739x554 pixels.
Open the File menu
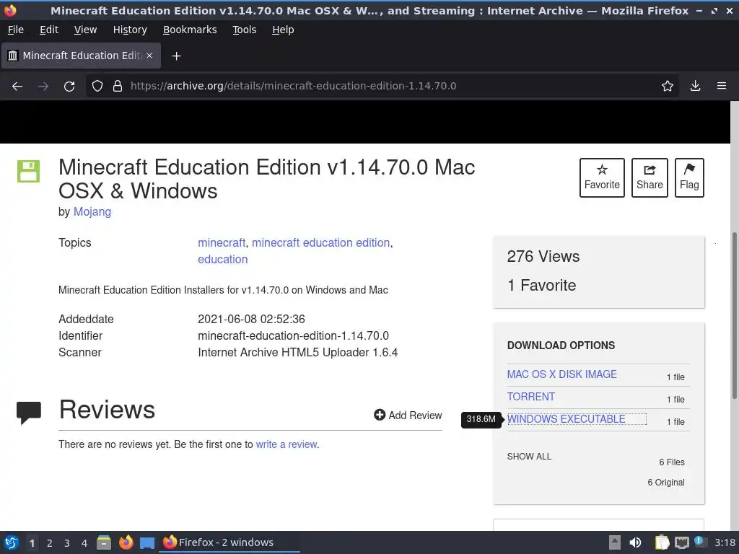click(16, 30)
